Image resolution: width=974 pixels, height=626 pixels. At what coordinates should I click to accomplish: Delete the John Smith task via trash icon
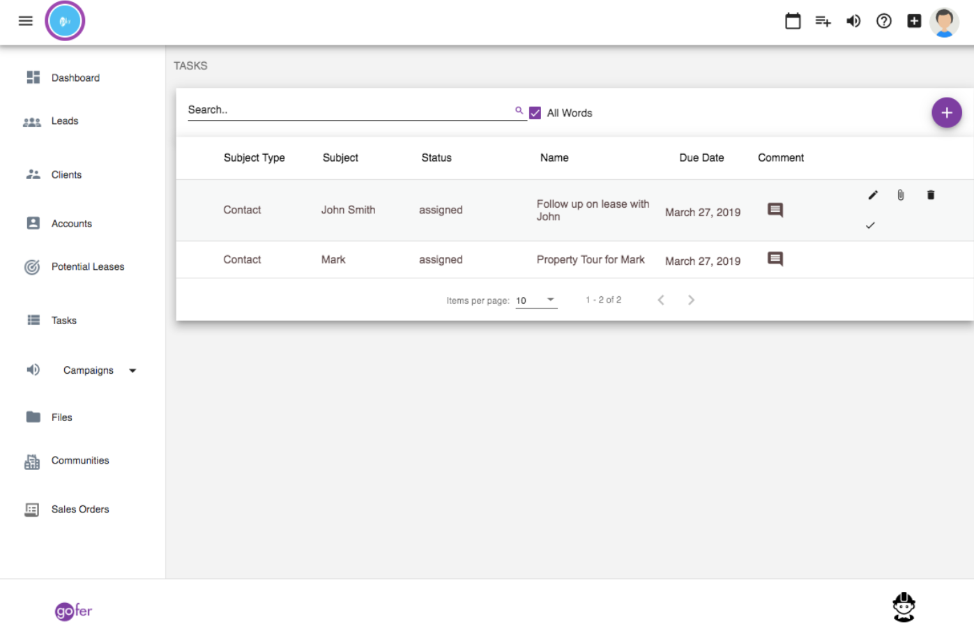(x=931, y=195)
